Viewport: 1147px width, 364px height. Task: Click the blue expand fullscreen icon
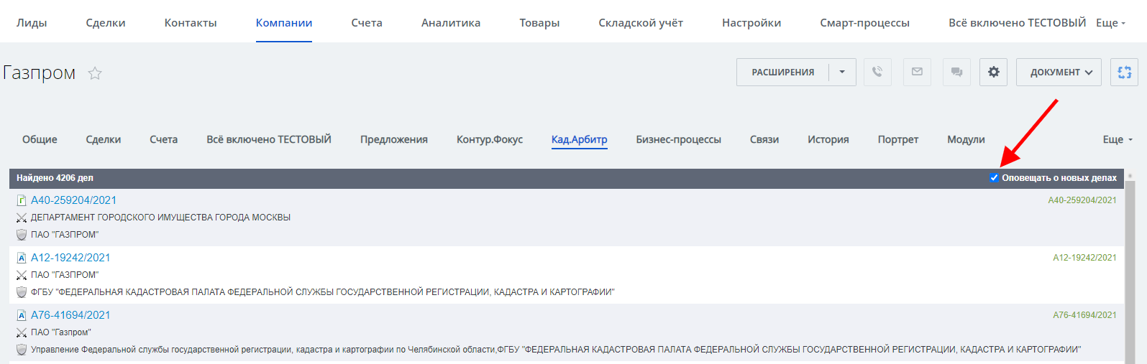(1124, 72)
